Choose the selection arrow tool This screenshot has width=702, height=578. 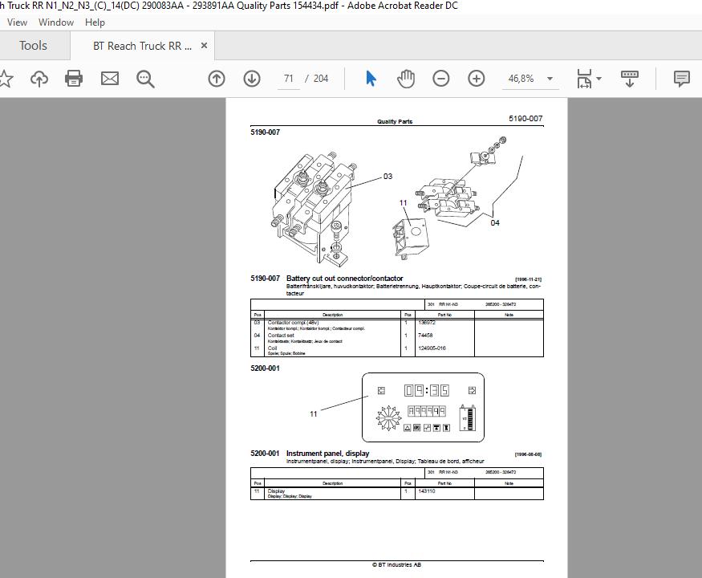click(371, 79)
